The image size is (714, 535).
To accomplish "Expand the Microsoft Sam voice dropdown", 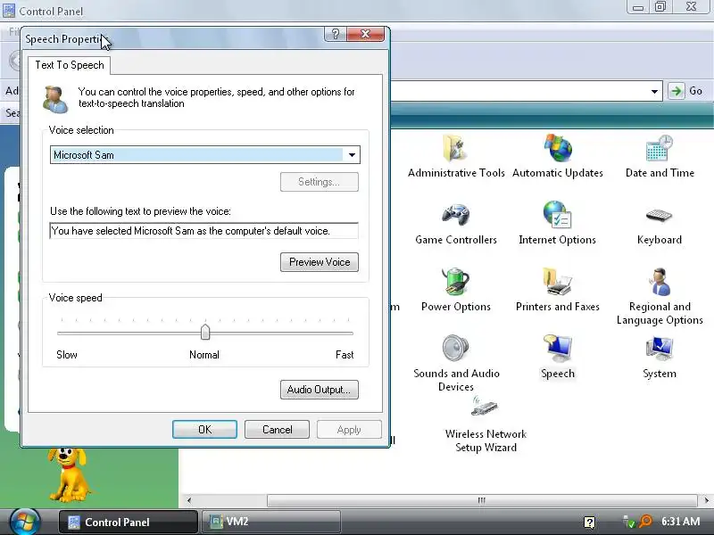I will (352, 154).
